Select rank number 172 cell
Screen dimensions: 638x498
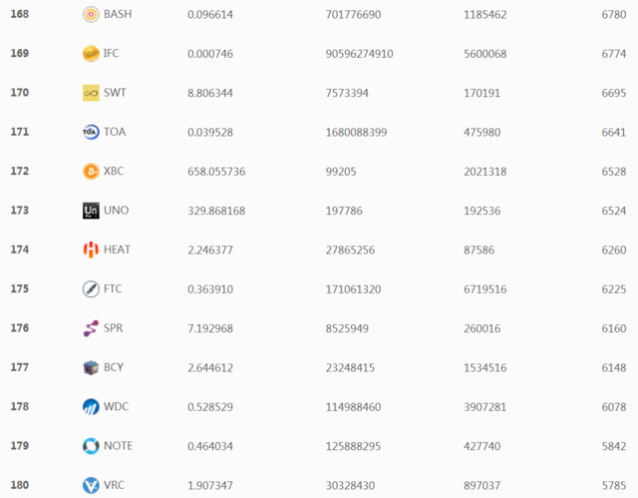pos(19,172)
